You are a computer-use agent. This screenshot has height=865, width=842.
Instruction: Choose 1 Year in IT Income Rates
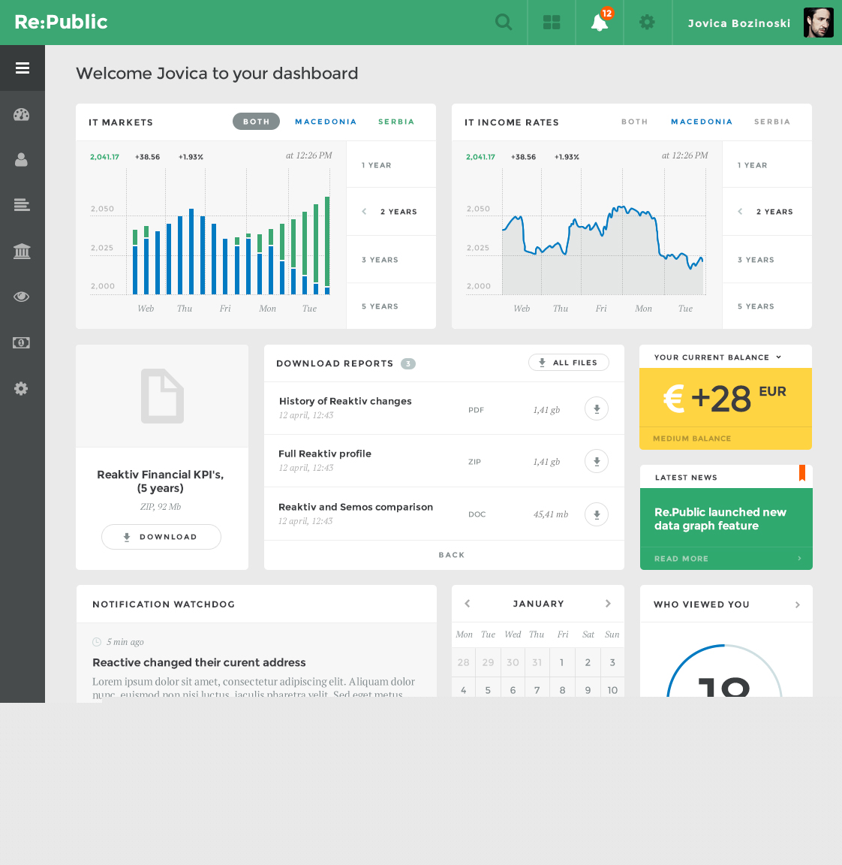point(753,165)
